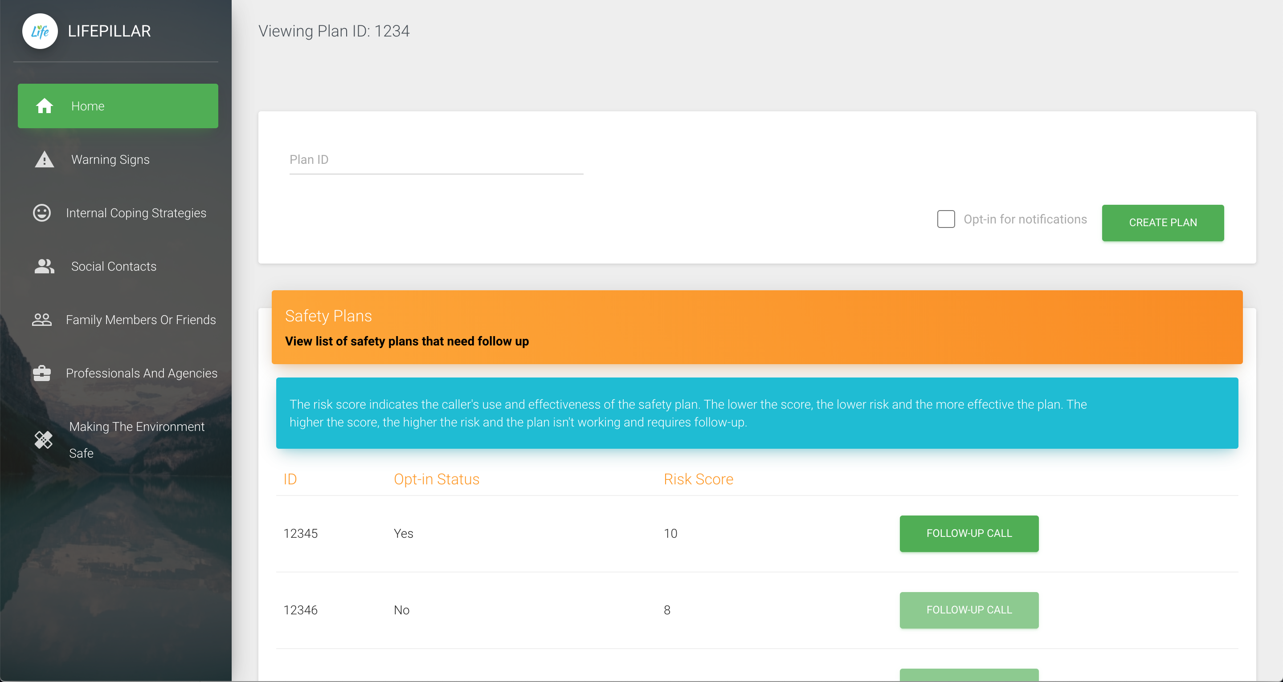Enable Opt-in for notifications checkbox
This screenshot has height=682, width=1283.
(x=946, y=219)
